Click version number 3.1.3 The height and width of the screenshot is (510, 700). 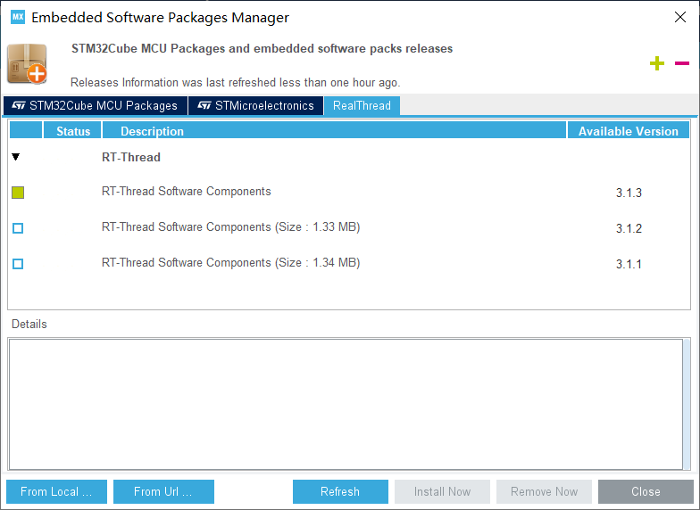629,193
